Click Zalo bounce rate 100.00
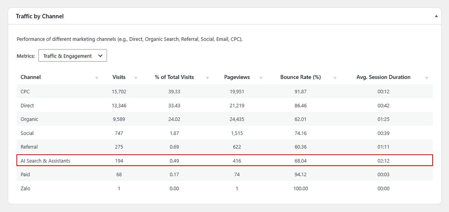 pos(301,188)
